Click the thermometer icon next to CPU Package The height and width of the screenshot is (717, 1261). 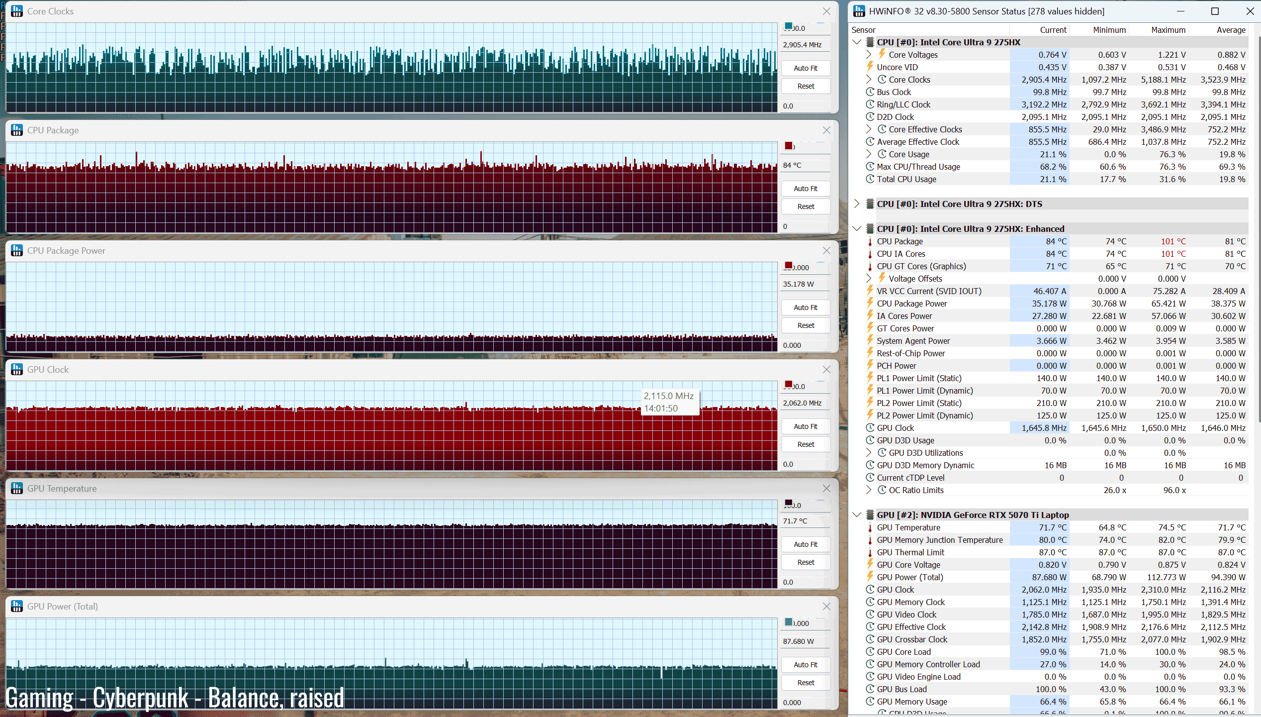click(870, 242)
